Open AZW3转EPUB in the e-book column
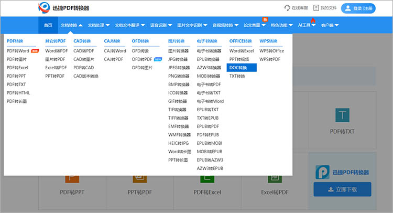This screenshot has width=393, height=213. 210,168
